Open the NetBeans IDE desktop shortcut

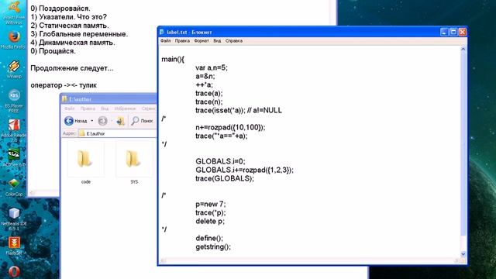pos(14,219)
